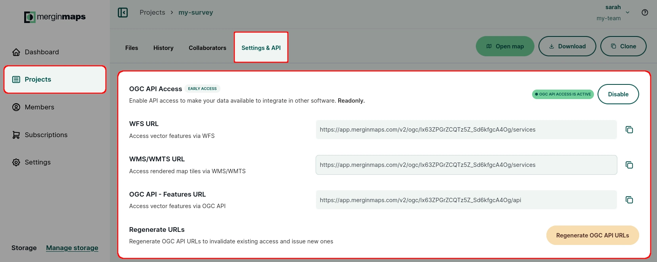Click the EARLY ACCESS badge
The image size is (657, 262).
202,89
